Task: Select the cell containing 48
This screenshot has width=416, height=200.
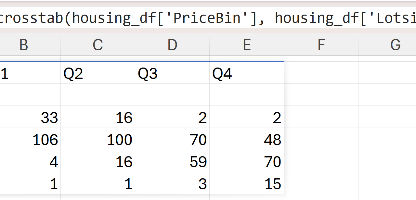Action: click(247, 140)
